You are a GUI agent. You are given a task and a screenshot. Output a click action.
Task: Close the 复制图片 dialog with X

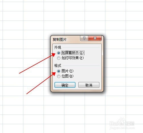tap(95, 38)
